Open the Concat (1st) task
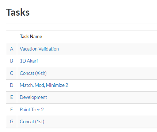157x132 pixels. [x=32, y=122]
